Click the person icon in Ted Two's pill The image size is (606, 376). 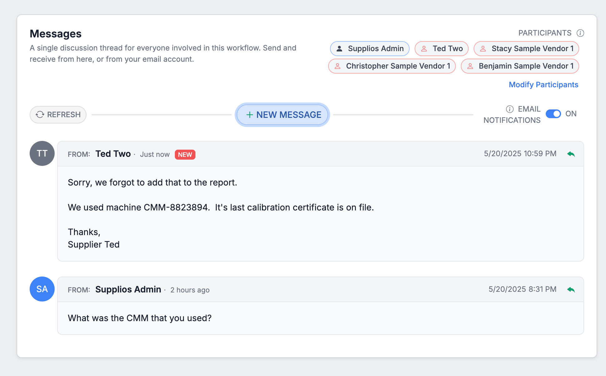pyautogui.click(x=424, y=49)
